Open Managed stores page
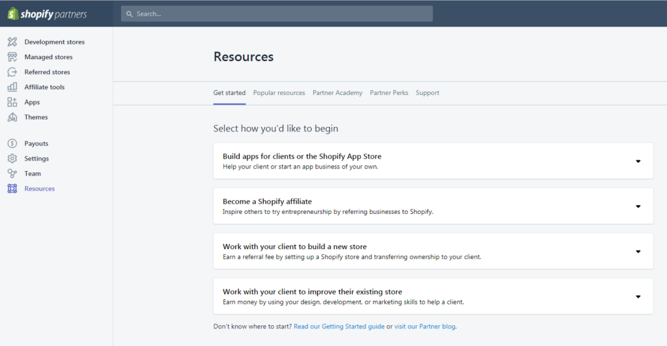Screen dimensions: 667x346 48,57
